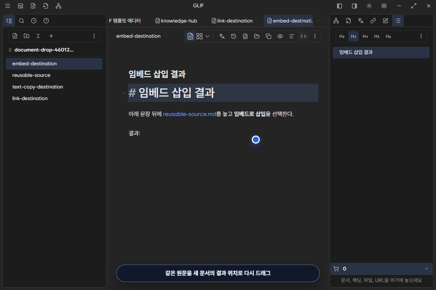Click the document text icon in editor toolbar
Image resolution: width=436 pixels, height=290 pixels.
point(245,36)
